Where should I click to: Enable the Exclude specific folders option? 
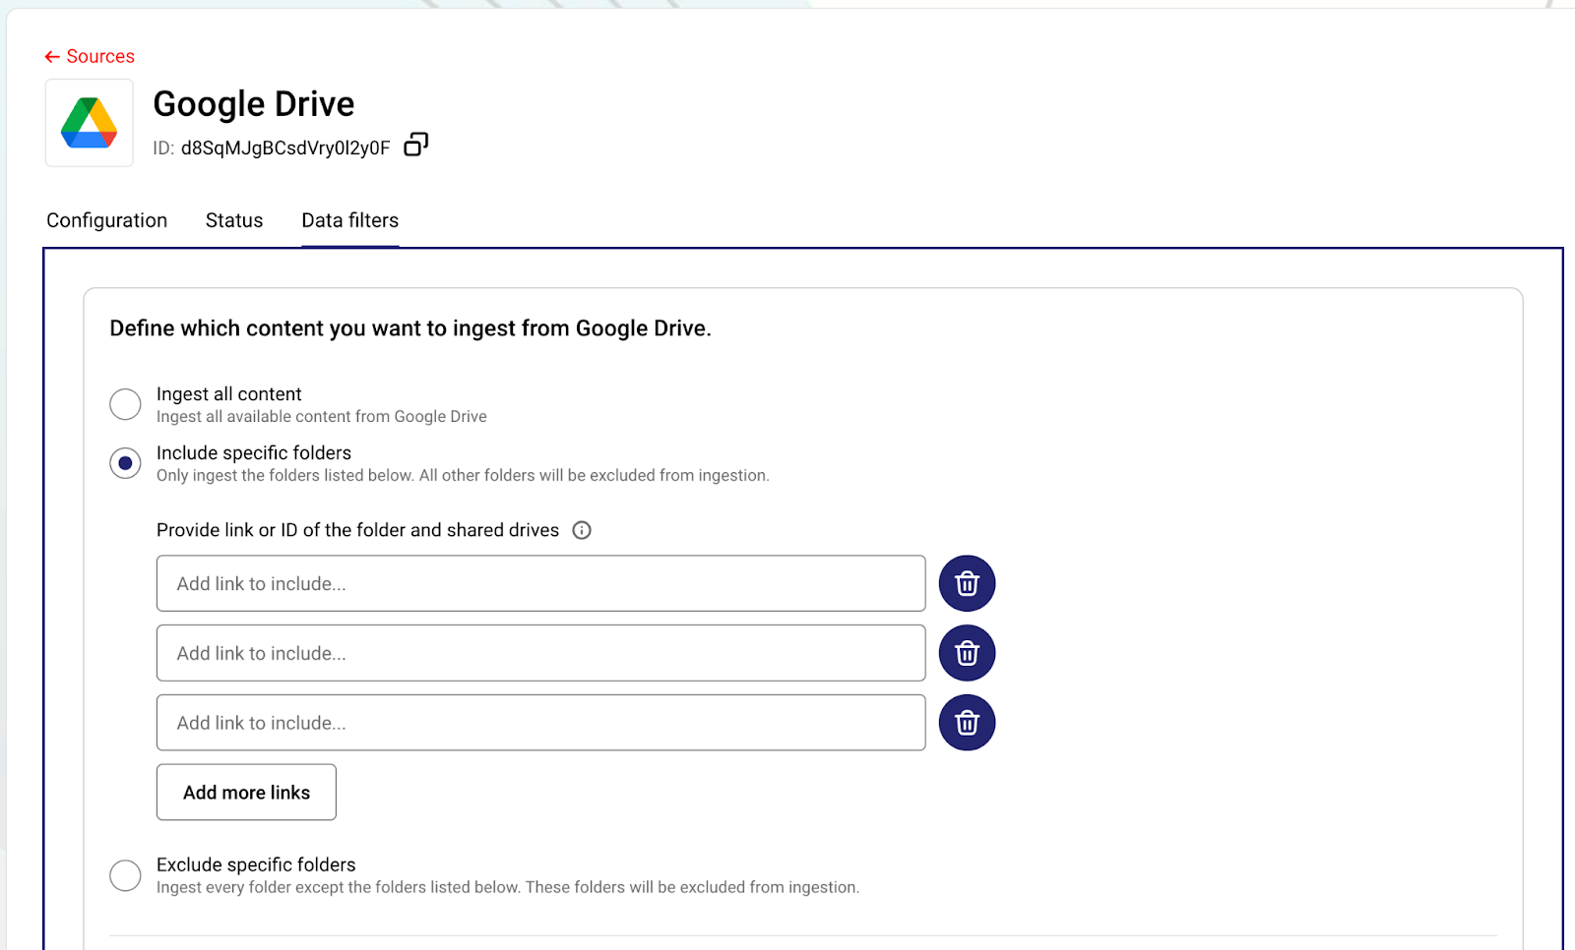125,875
